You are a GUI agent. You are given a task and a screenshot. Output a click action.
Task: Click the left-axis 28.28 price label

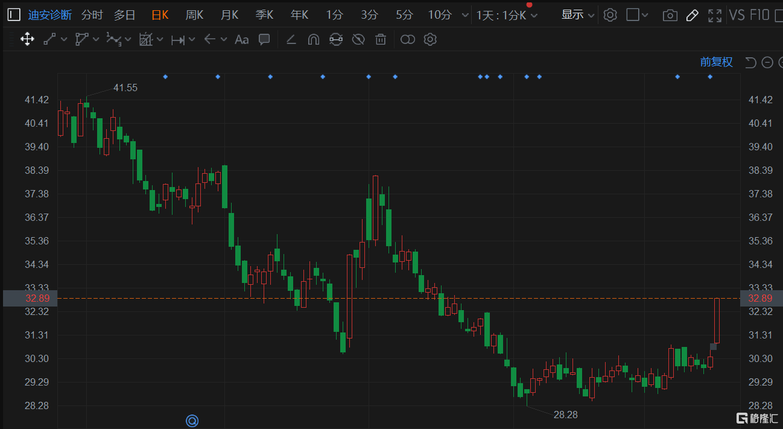37,405
